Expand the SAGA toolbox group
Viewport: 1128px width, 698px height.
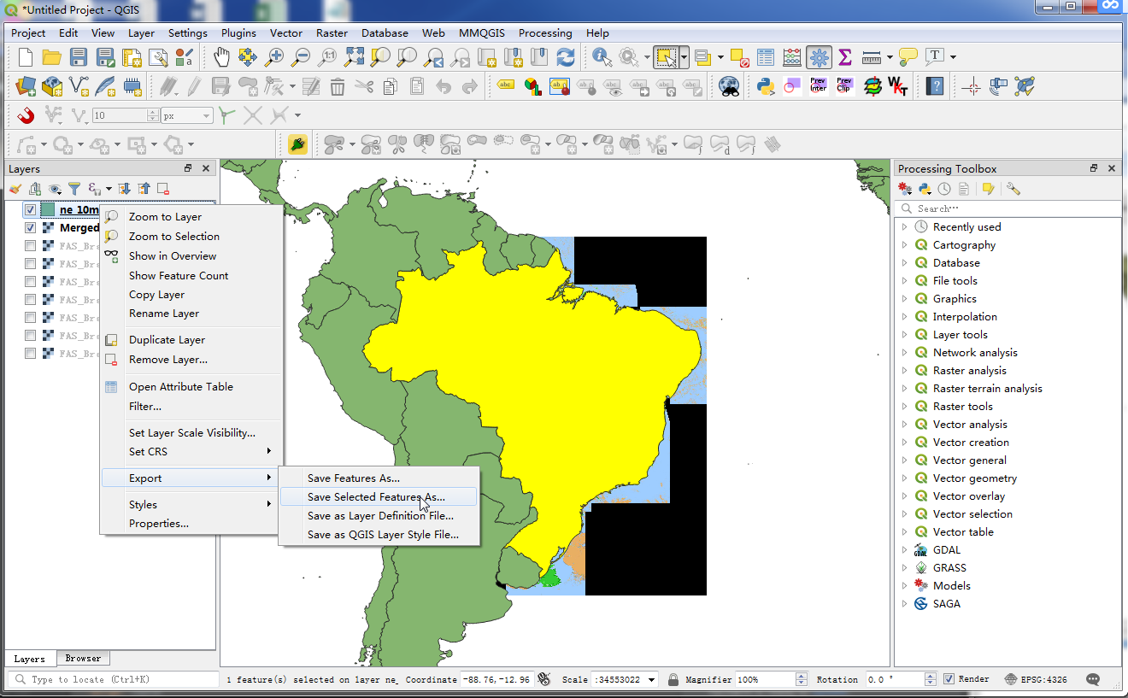(905, 604)
